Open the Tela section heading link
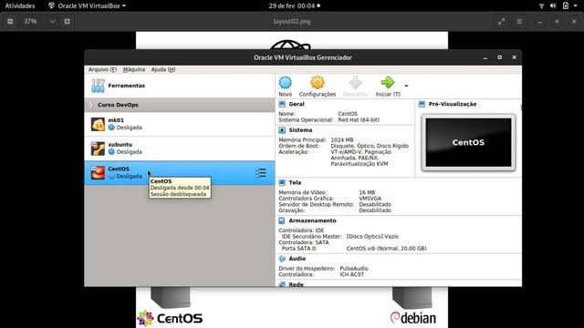 click(x=295, y=182)
